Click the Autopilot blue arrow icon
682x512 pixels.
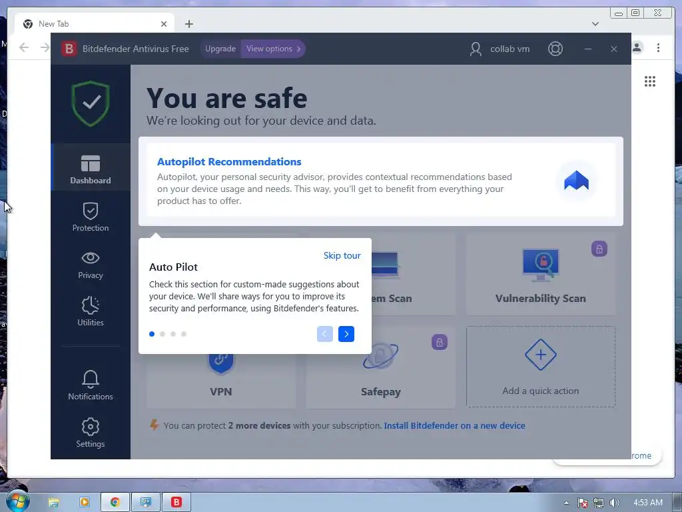click(576, 180)
